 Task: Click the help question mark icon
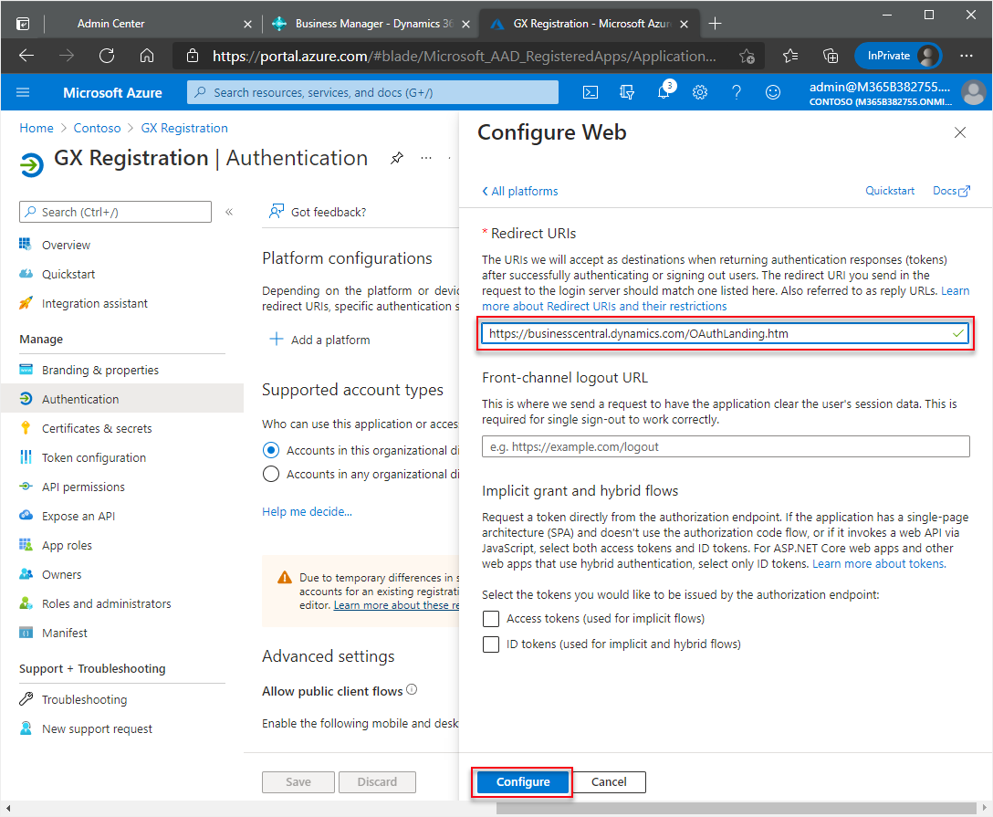737,92
